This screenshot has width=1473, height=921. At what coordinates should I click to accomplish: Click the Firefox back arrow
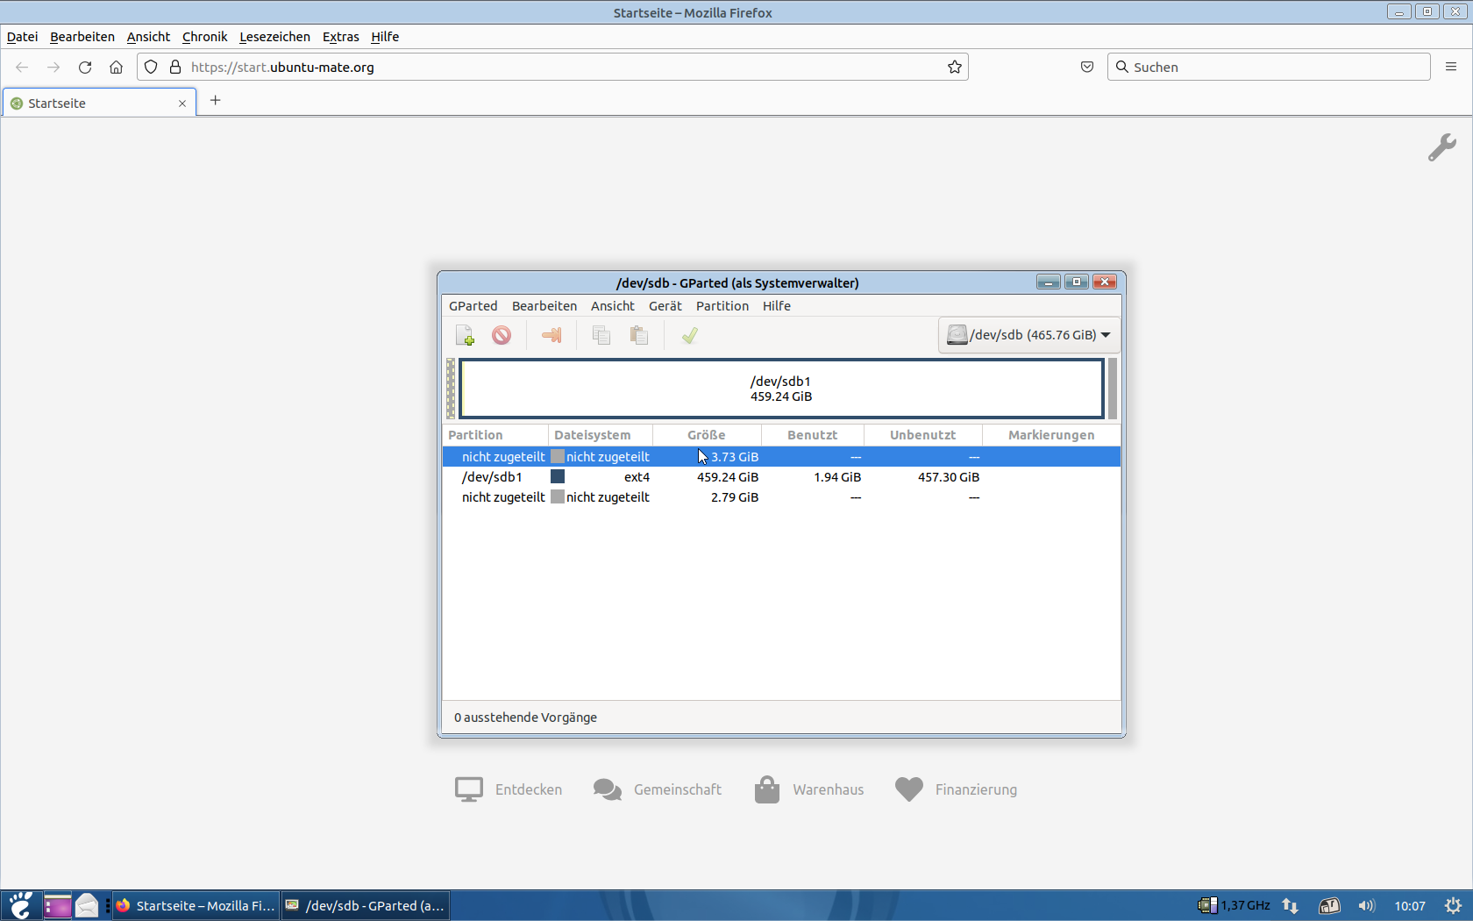coord(22,68)
